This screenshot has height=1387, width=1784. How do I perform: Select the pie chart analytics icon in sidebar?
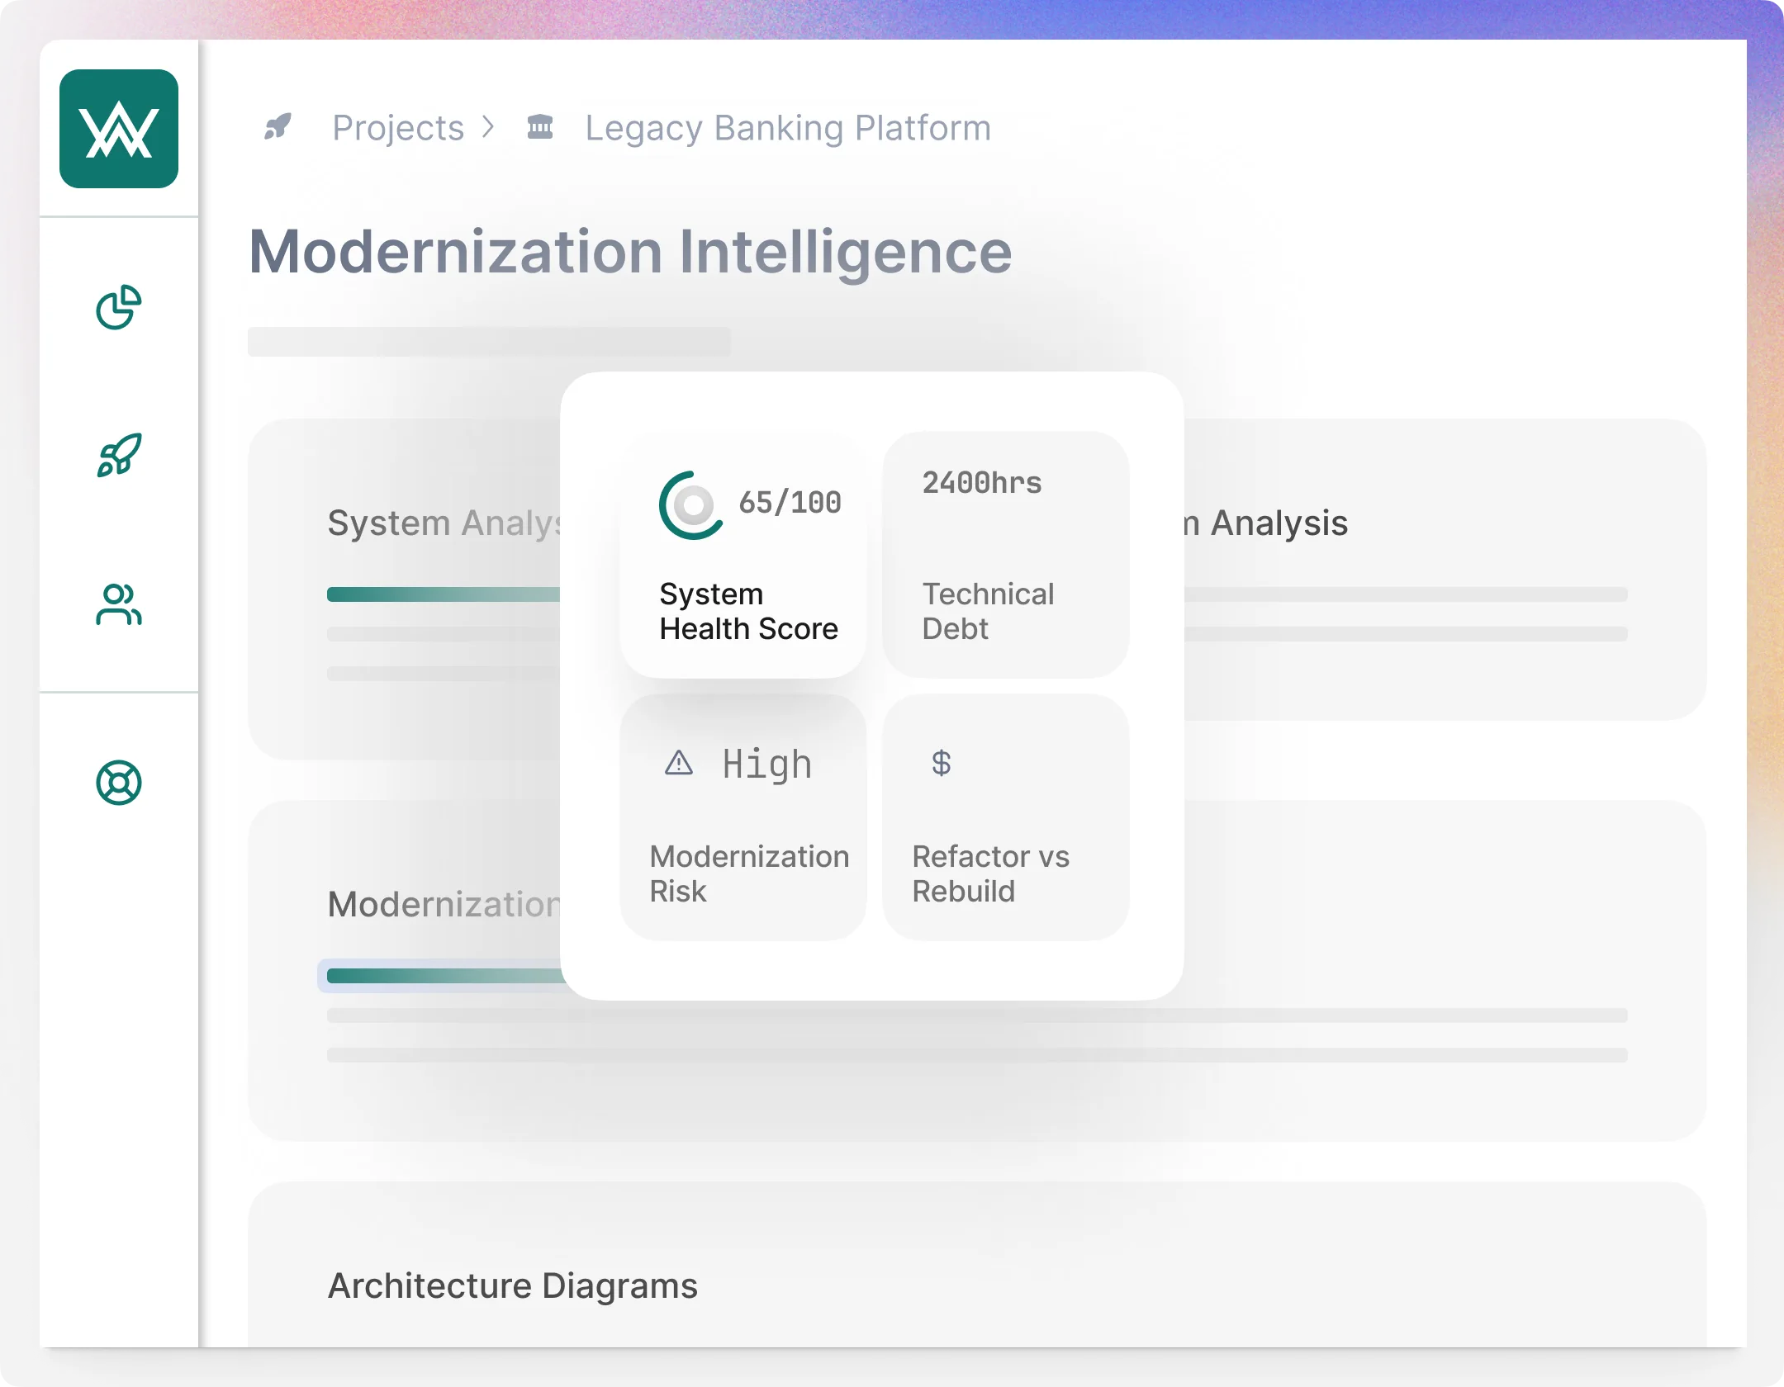coord(119,310)
